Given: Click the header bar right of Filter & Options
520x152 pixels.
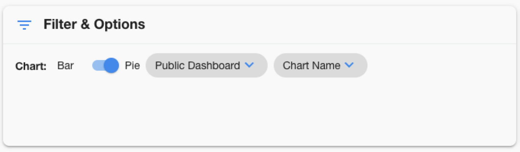Looking at the screenshot, I should (x=324, y=24).
